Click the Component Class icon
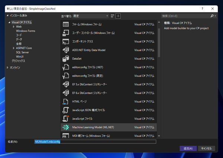The image size is (223, 158). pos(66,42)
